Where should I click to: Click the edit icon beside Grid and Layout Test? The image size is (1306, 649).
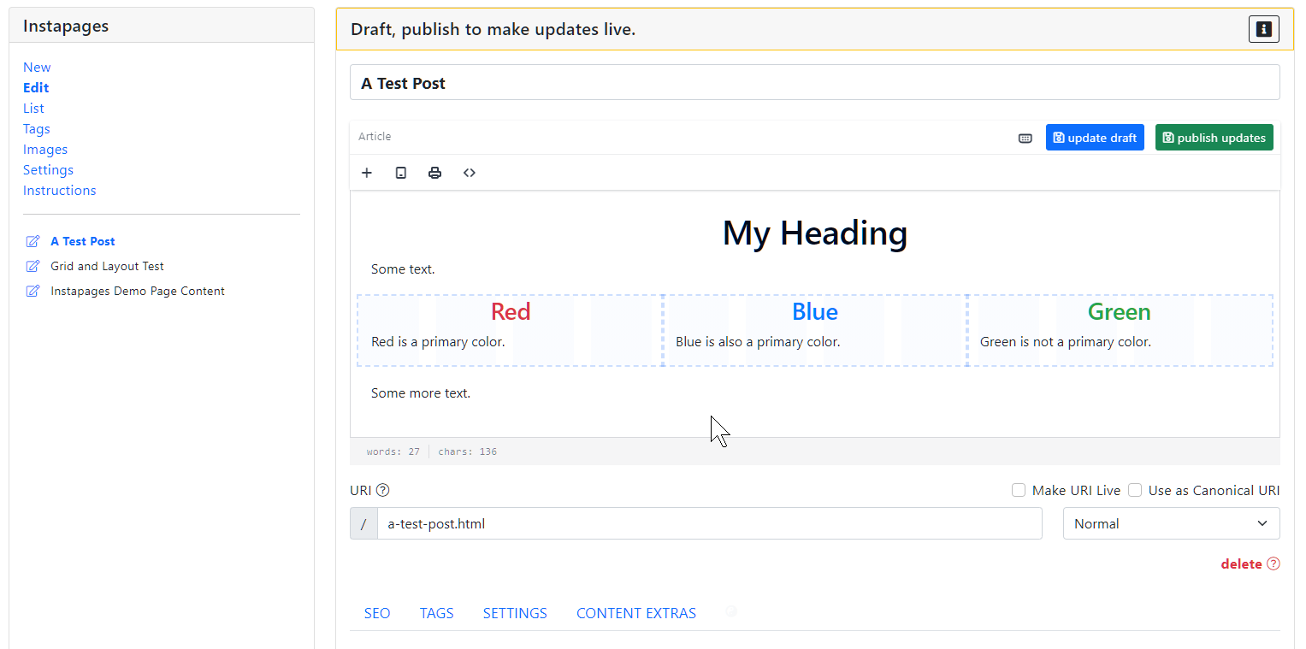(x=33, y=266)
